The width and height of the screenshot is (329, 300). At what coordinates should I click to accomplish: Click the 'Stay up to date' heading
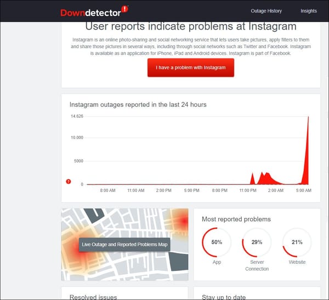coord(224,297)
